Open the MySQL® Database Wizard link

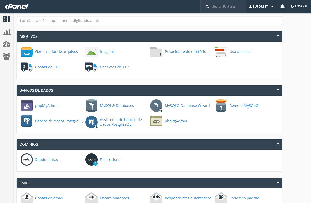(187, 106)
